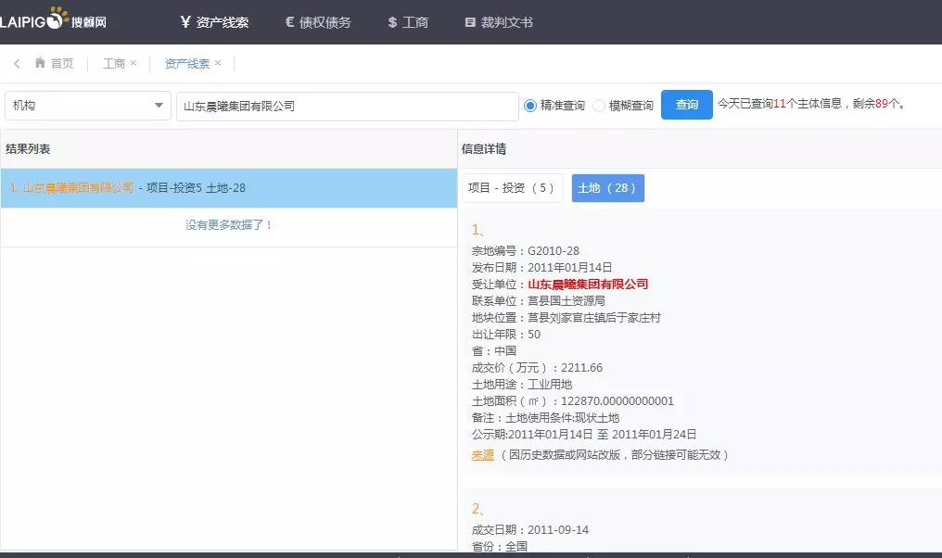Screen dimensions: 942x558
Task: Click the red 山东晨曦集团有限公司 company name
Action: point(588,285)
